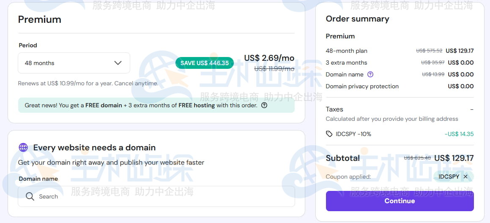The image size is (490, 223).
Task: Click the IDCSPY -10% discount label
Action: click(353, 134)
